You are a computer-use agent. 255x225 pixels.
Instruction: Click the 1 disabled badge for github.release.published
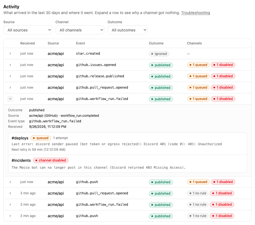pos(223,76)
